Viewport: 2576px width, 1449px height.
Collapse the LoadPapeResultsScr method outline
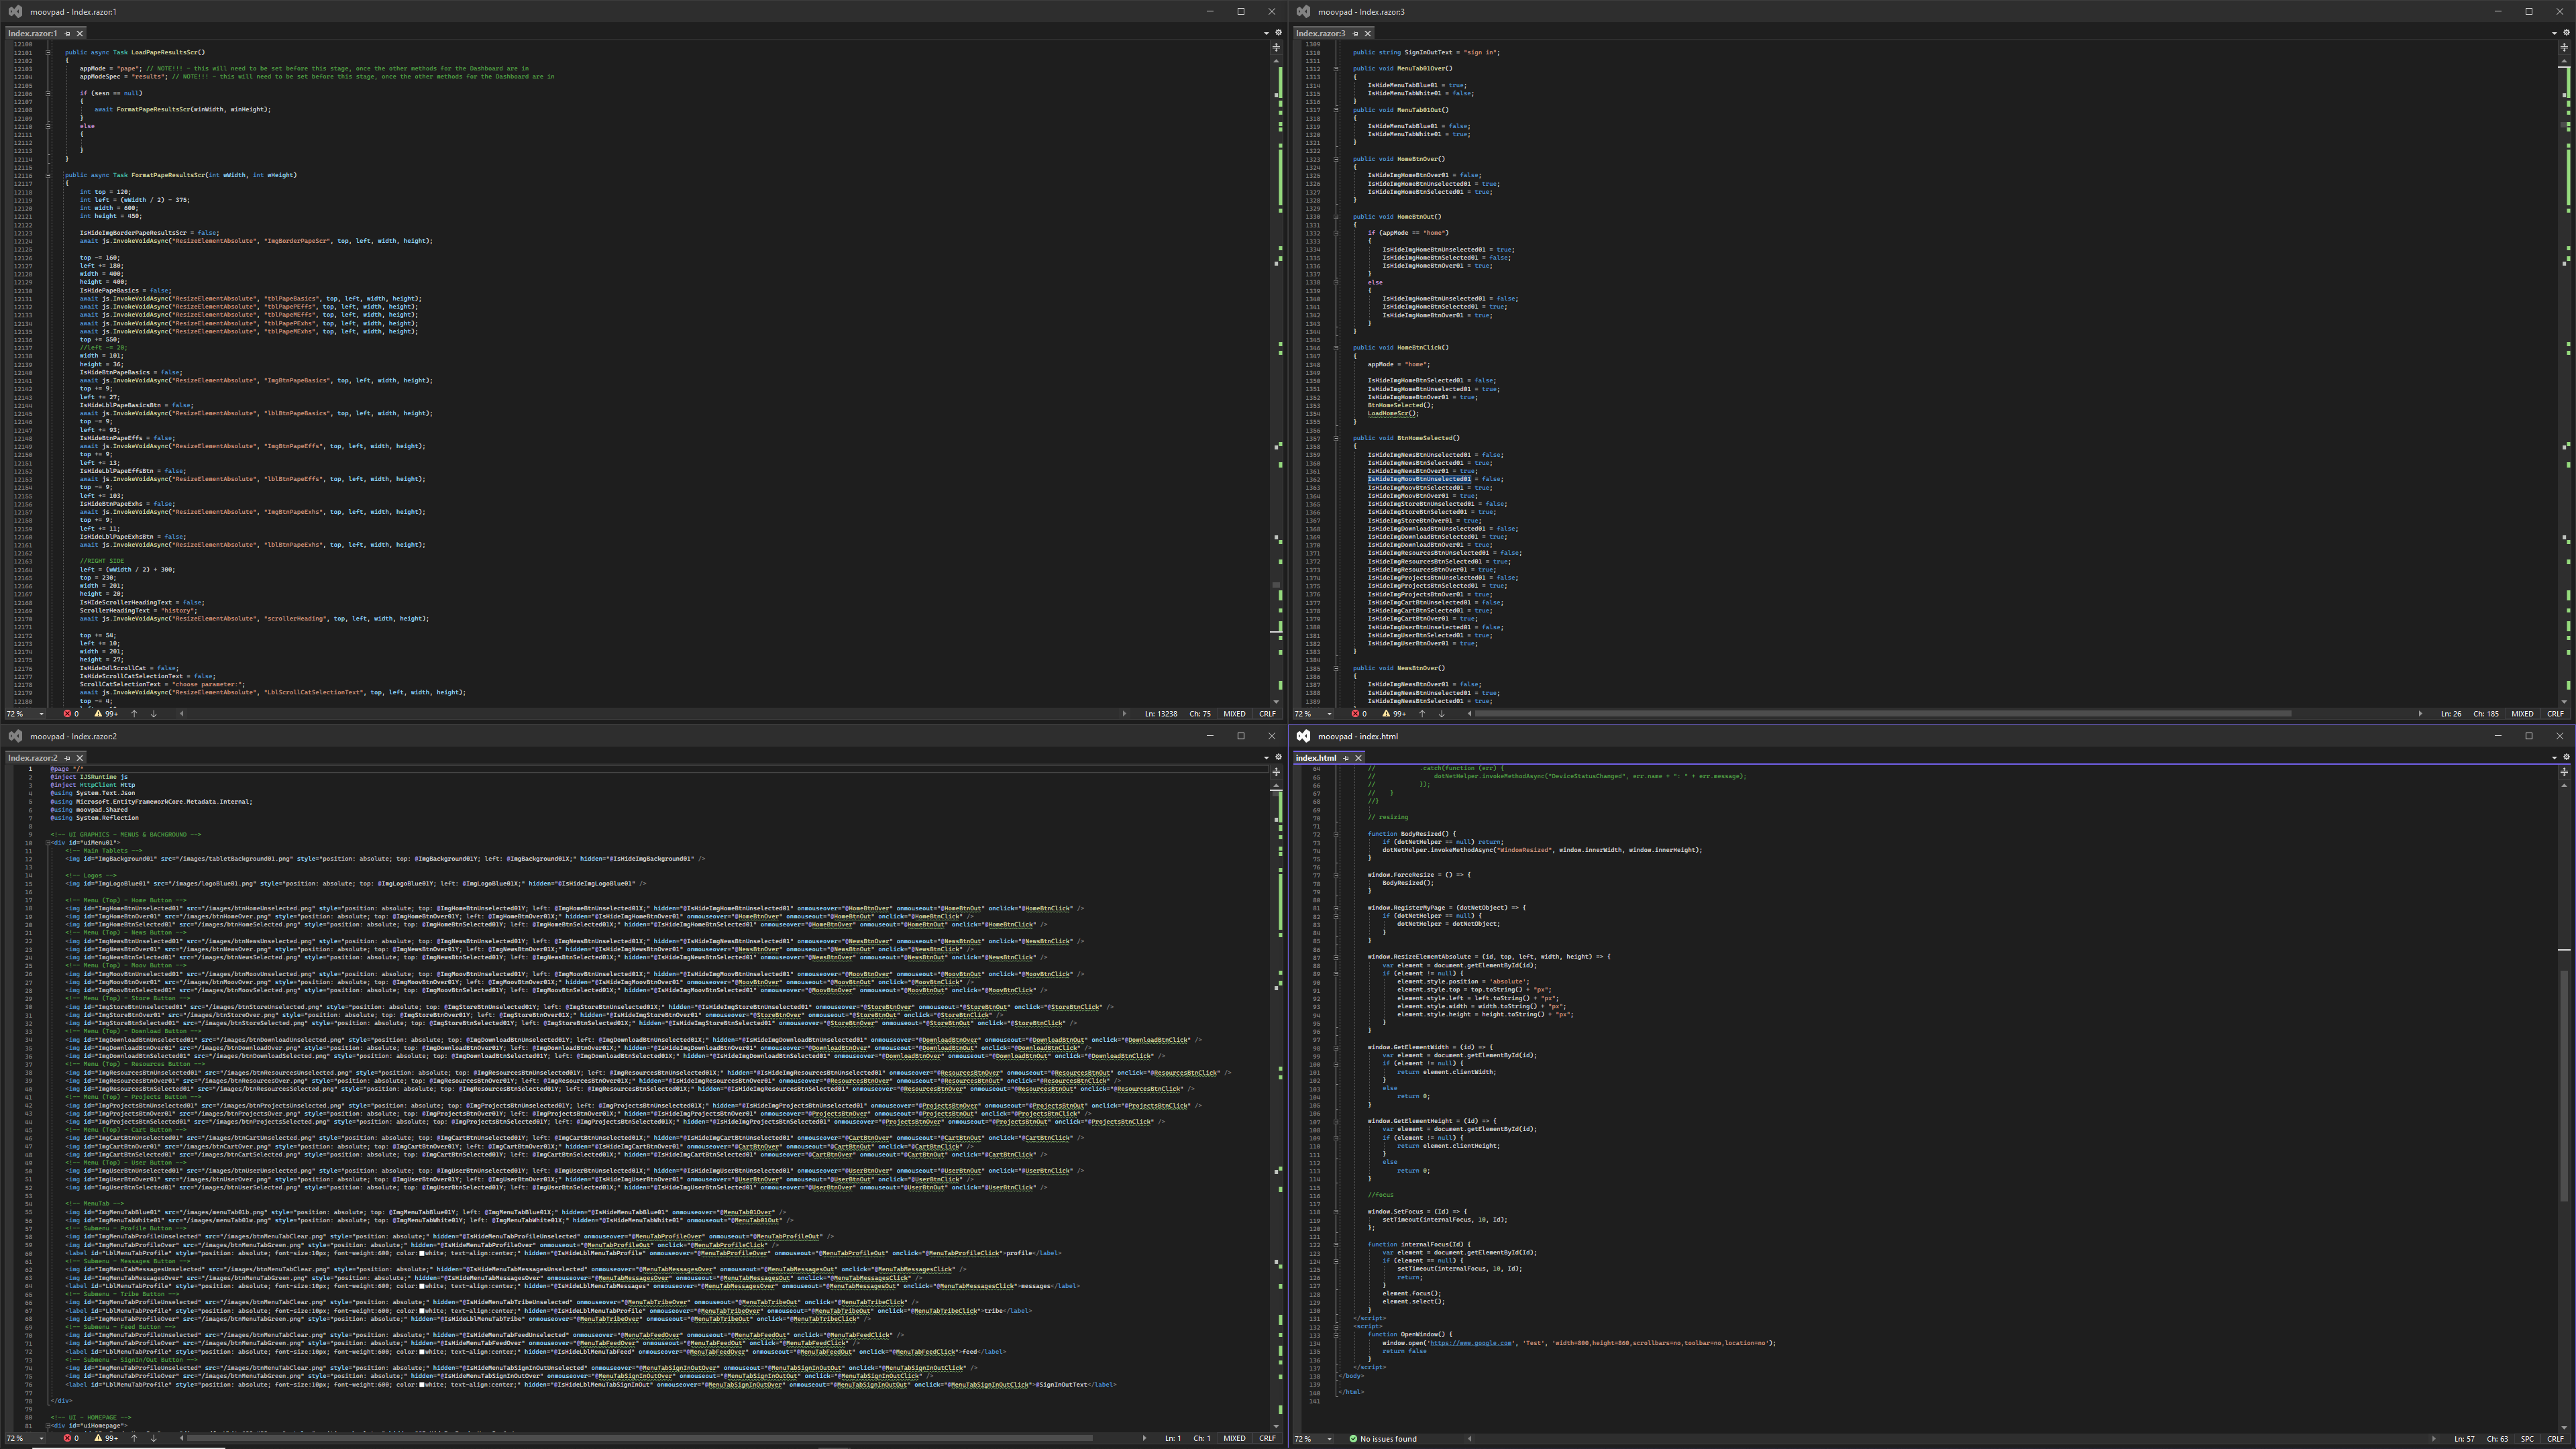coord(48,52)
